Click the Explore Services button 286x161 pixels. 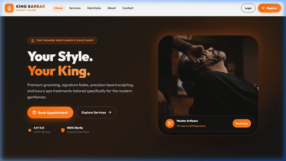(x=97, y=113)
